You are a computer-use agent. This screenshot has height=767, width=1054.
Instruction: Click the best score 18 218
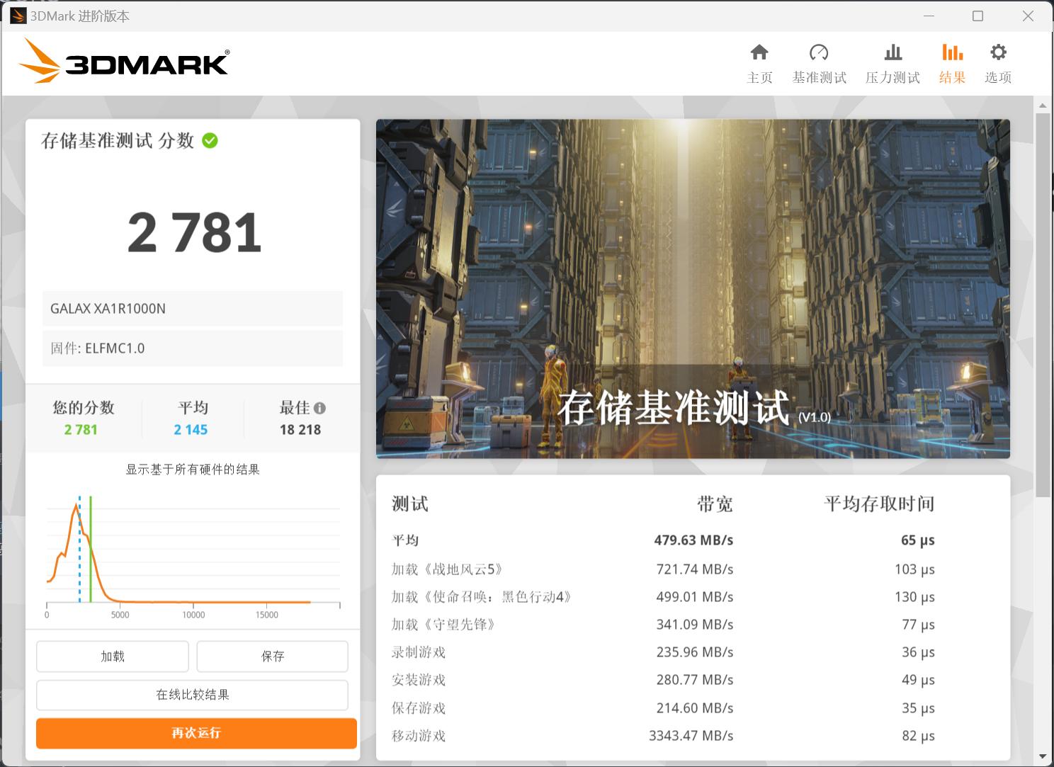click(300, 430)
